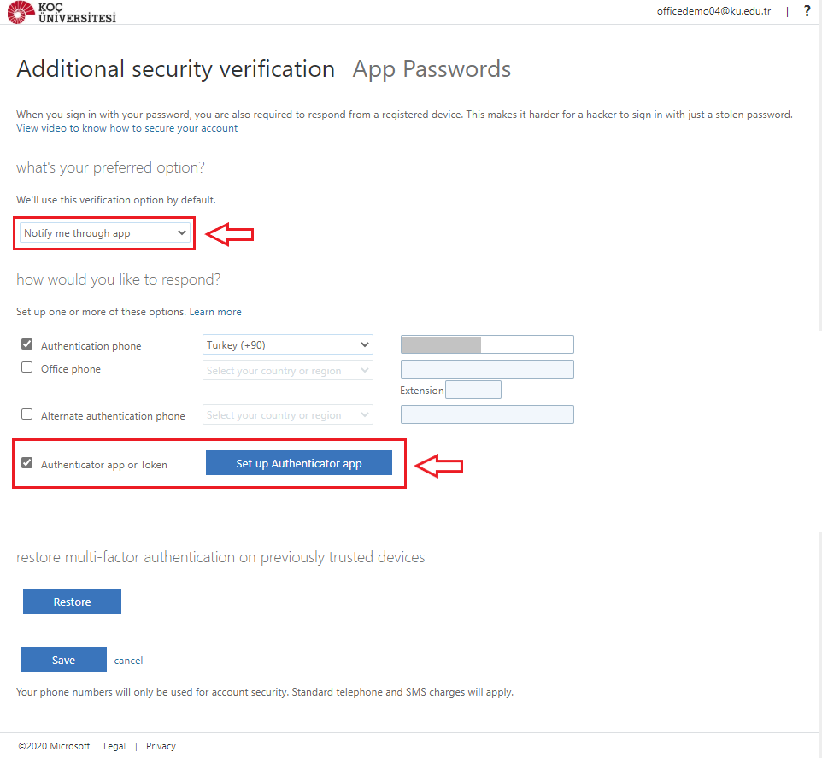Click the Koç Üniversitesi logo
This screenshot has height=758, width=822.
(62, 12)
